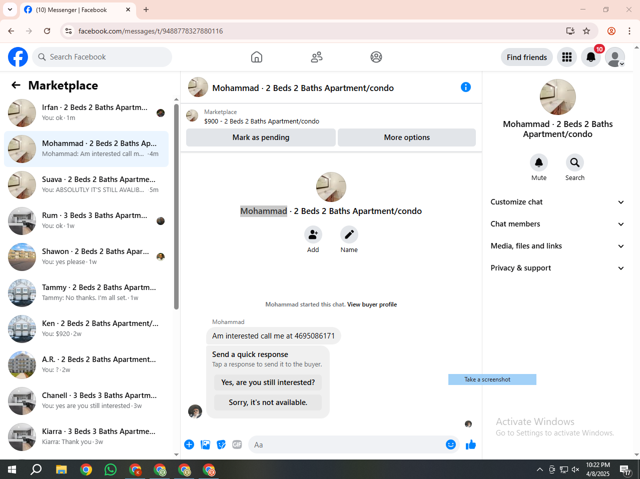
Task: Open Shawon conversation in chat list
Action: (86, 257)
